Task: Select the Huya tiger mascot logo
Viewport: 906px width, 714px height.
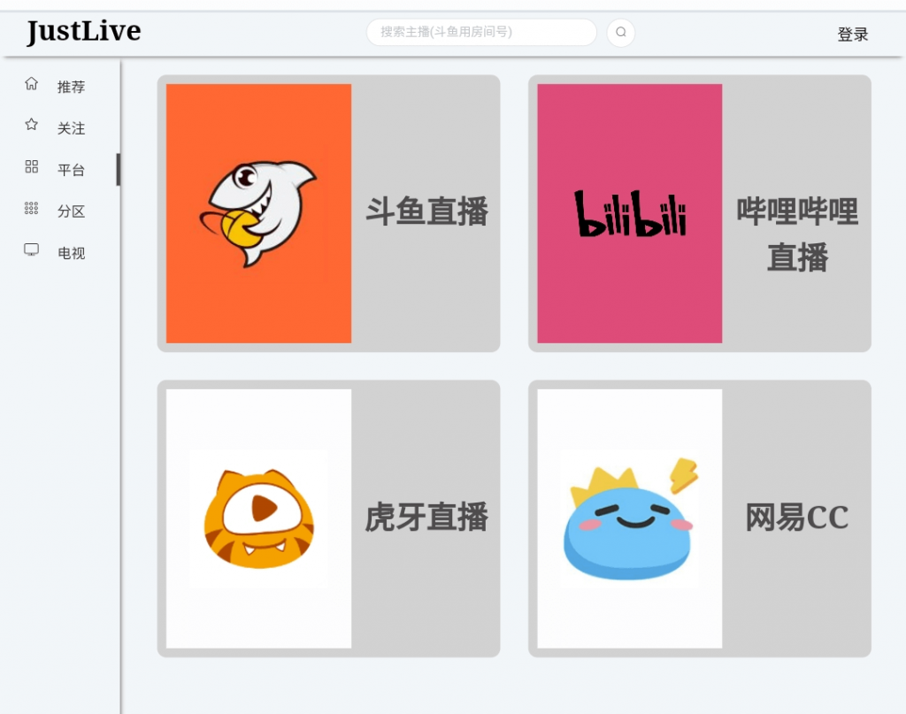Action: 257,518
